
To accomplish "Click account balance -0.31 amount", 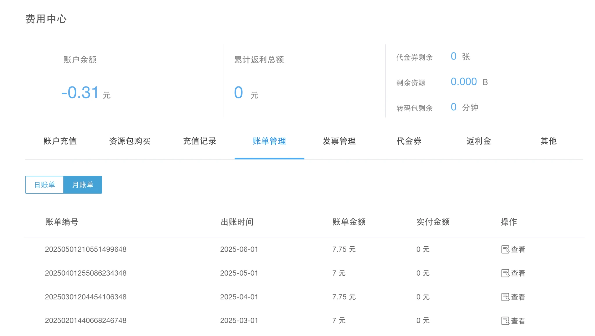I will coord(80,93).
